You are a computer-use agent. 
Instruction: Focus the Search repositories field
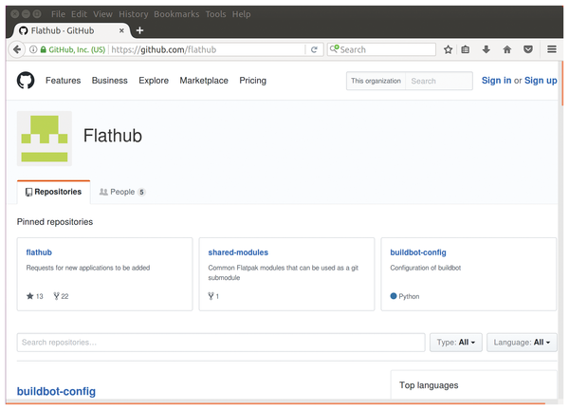point(221,342)
